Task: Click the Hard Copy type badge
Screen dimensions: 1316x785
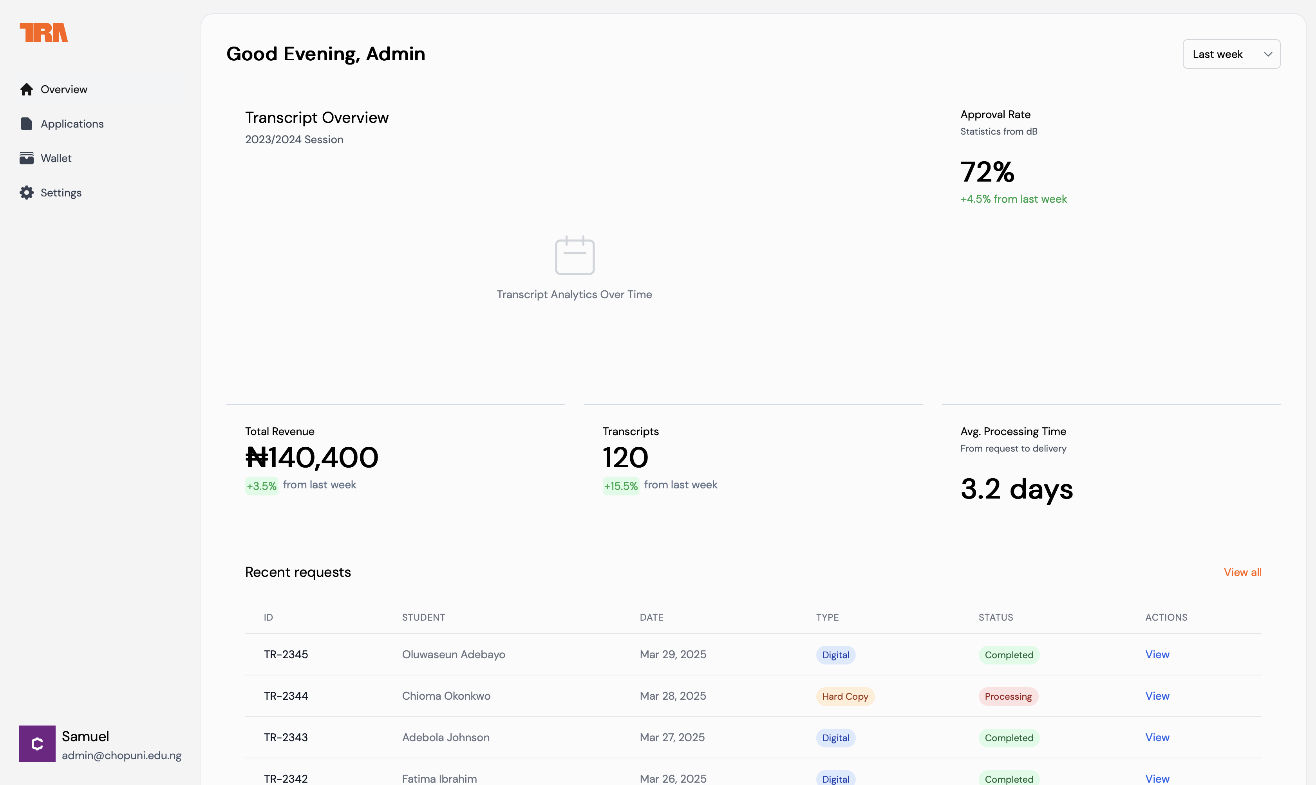Action: tap(845, 696)
